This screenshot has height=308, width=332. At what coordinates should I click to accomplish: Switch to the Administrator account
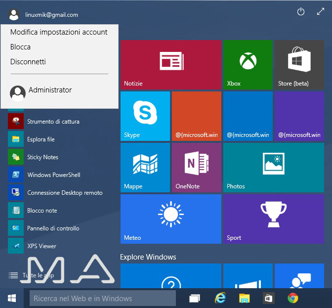(41, 92)
